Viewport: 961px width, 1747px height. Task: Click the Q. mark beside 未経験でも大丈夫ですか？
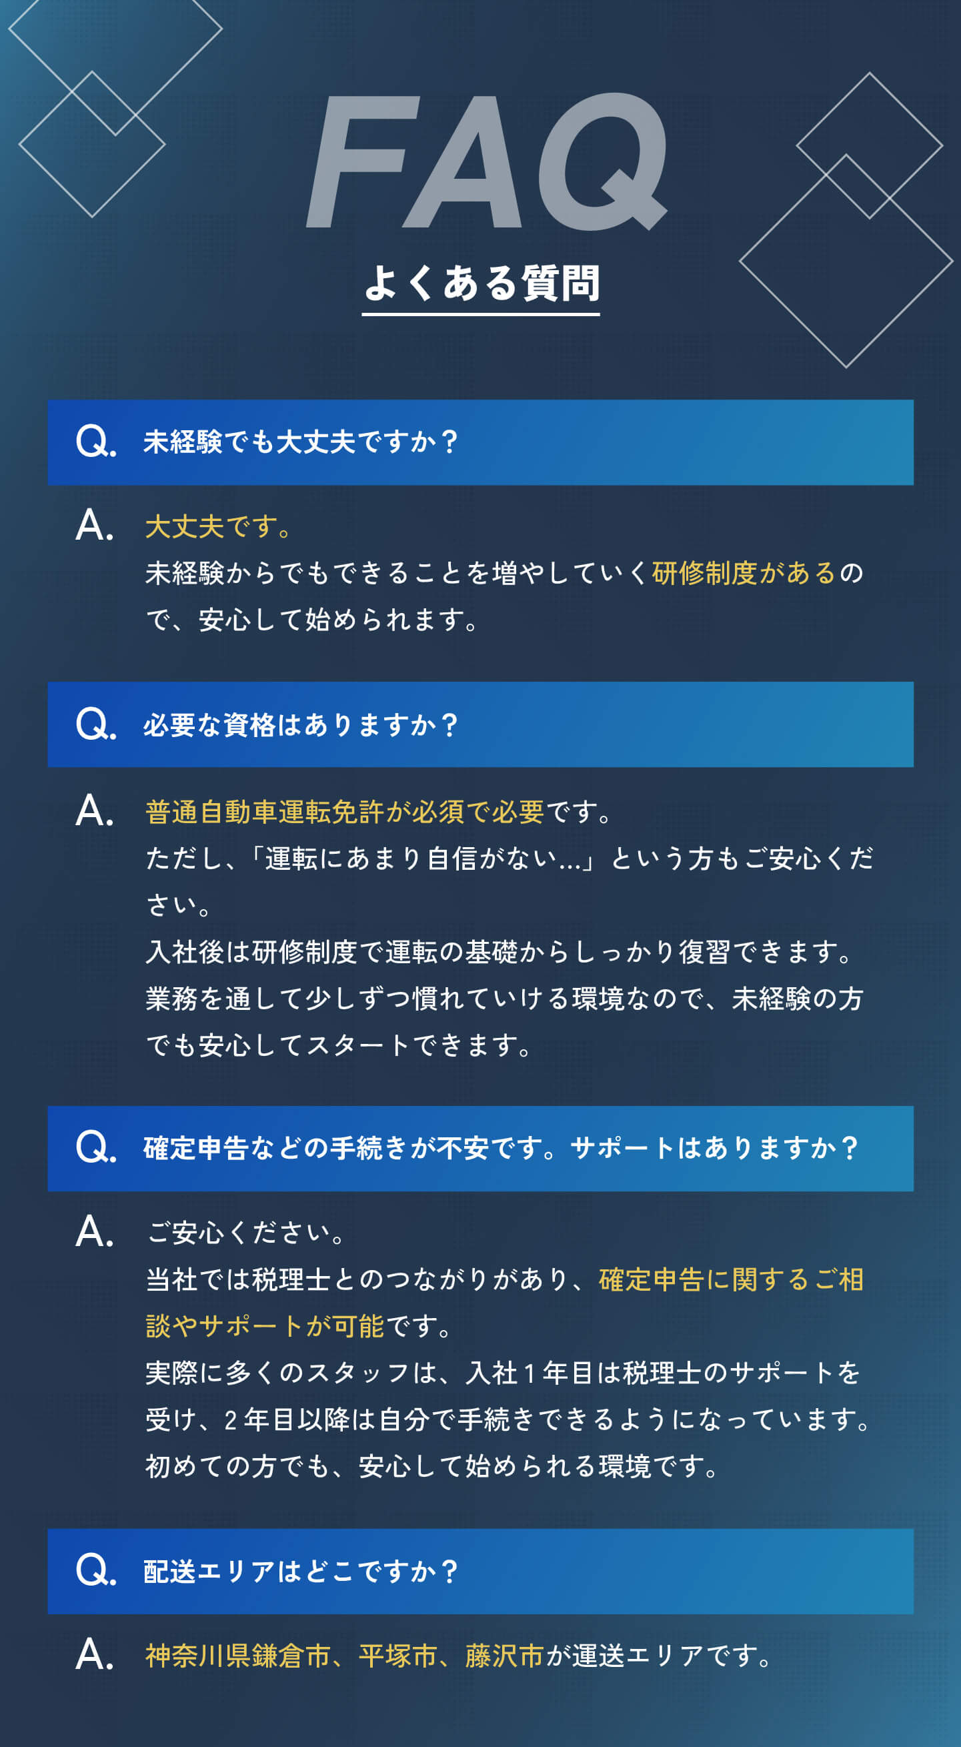point(95,442)
